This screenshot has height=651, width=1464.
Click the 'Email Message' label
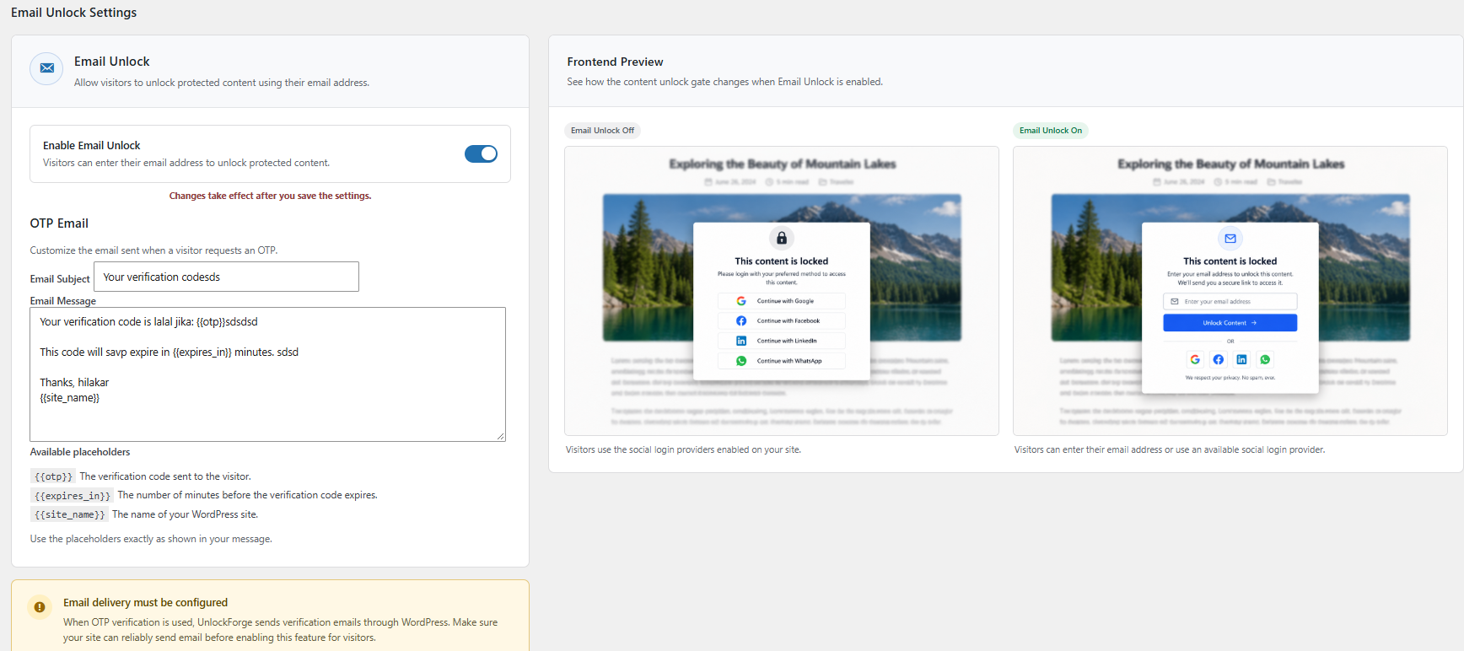63,301
